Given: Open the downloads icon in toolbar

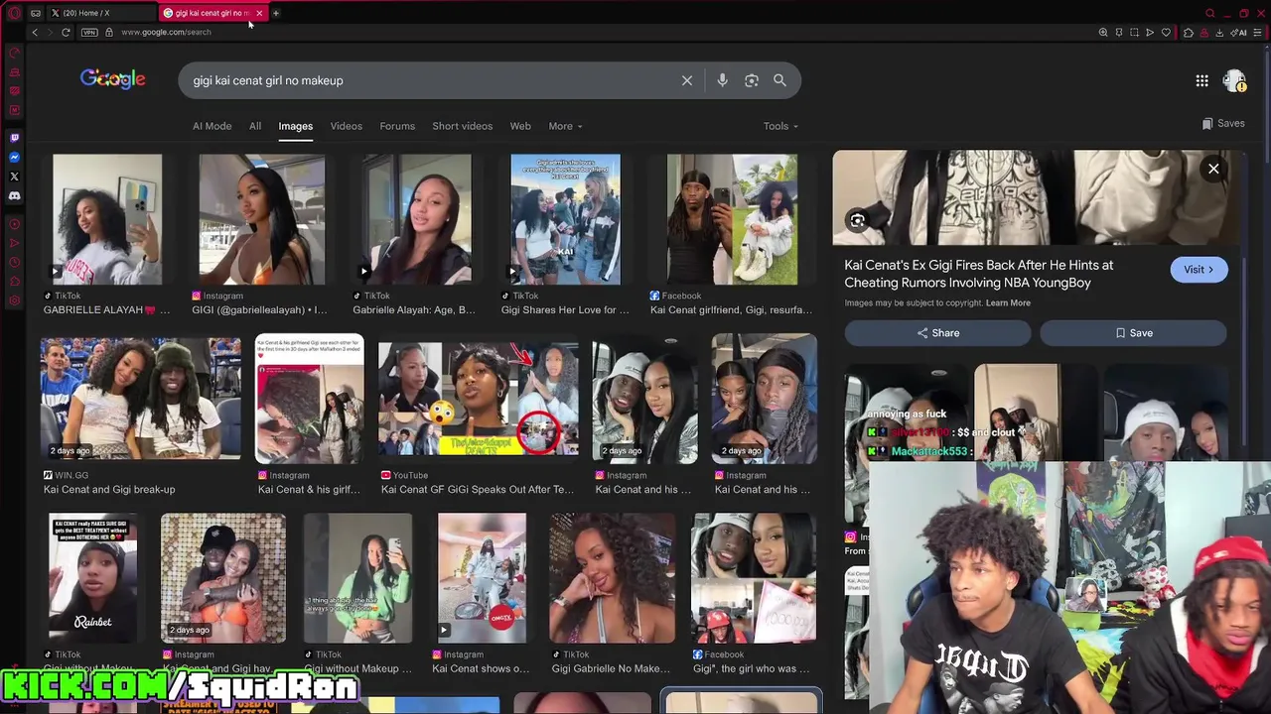Looking at the screenshot, I should pyautogui.click(x=1219, y=32).
